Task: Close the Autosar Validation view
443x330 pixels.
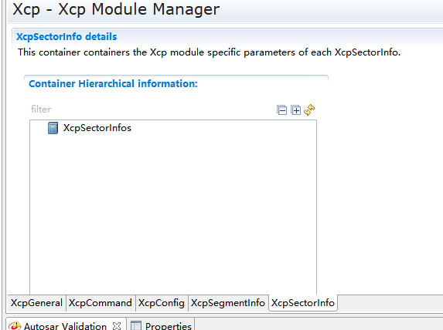Action: point(117,326)
